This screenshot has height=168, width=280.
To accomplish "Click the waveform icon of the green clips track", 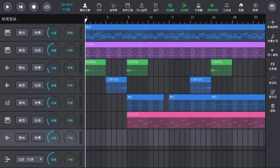I will click(7, 68).
